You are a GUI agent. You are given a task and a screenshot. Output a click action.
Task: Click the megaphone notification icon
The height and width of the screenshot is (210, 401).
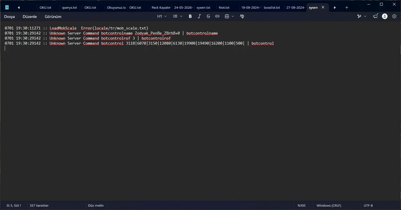(375, 17)
